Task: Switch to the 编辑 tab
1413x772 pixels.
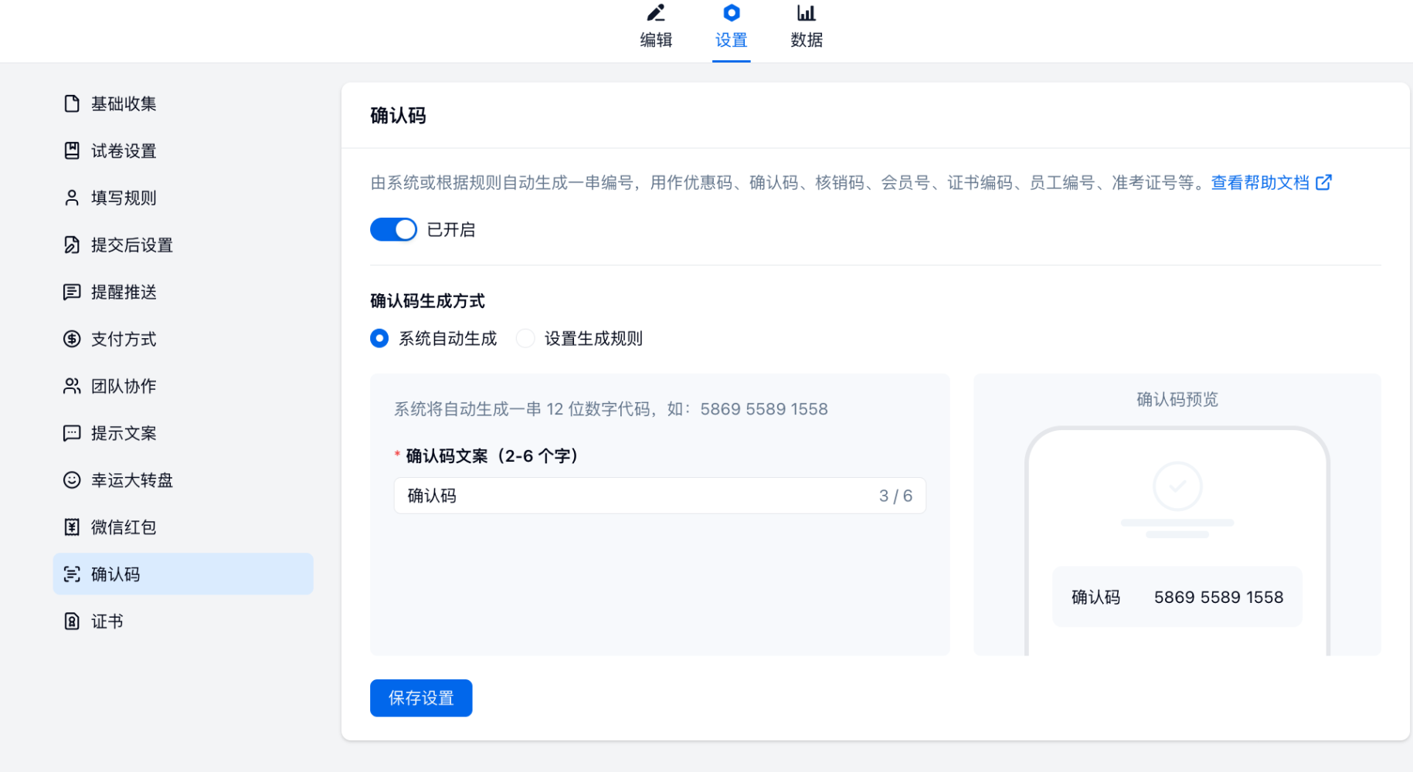Action: 656,28
